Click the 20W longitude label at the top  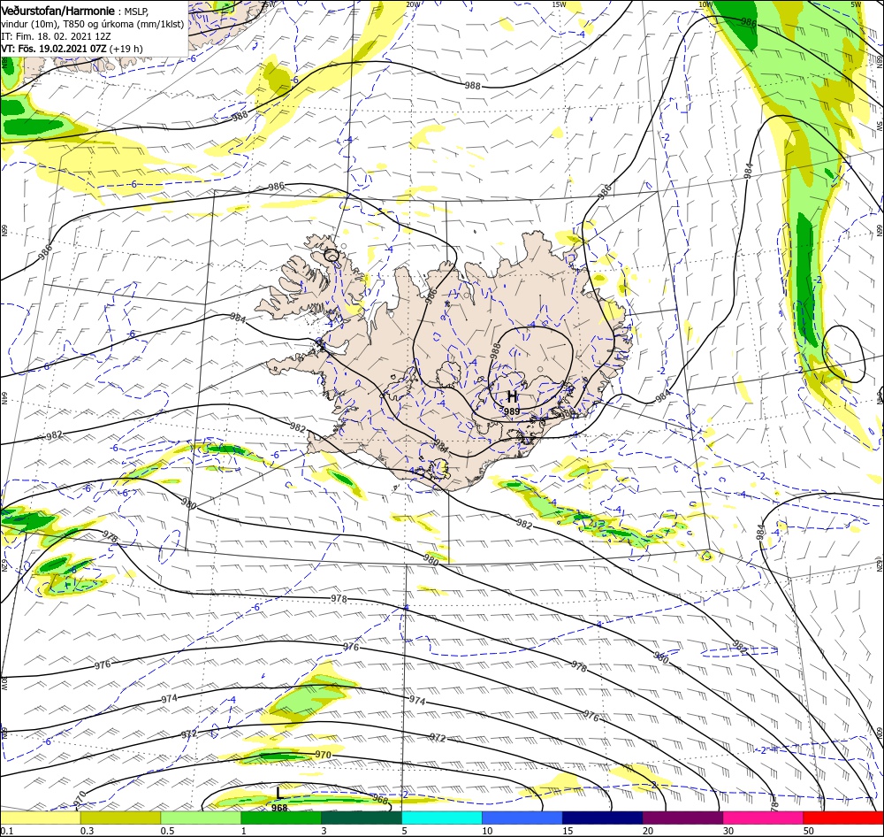pyautogui.click(x=413, y=4)
